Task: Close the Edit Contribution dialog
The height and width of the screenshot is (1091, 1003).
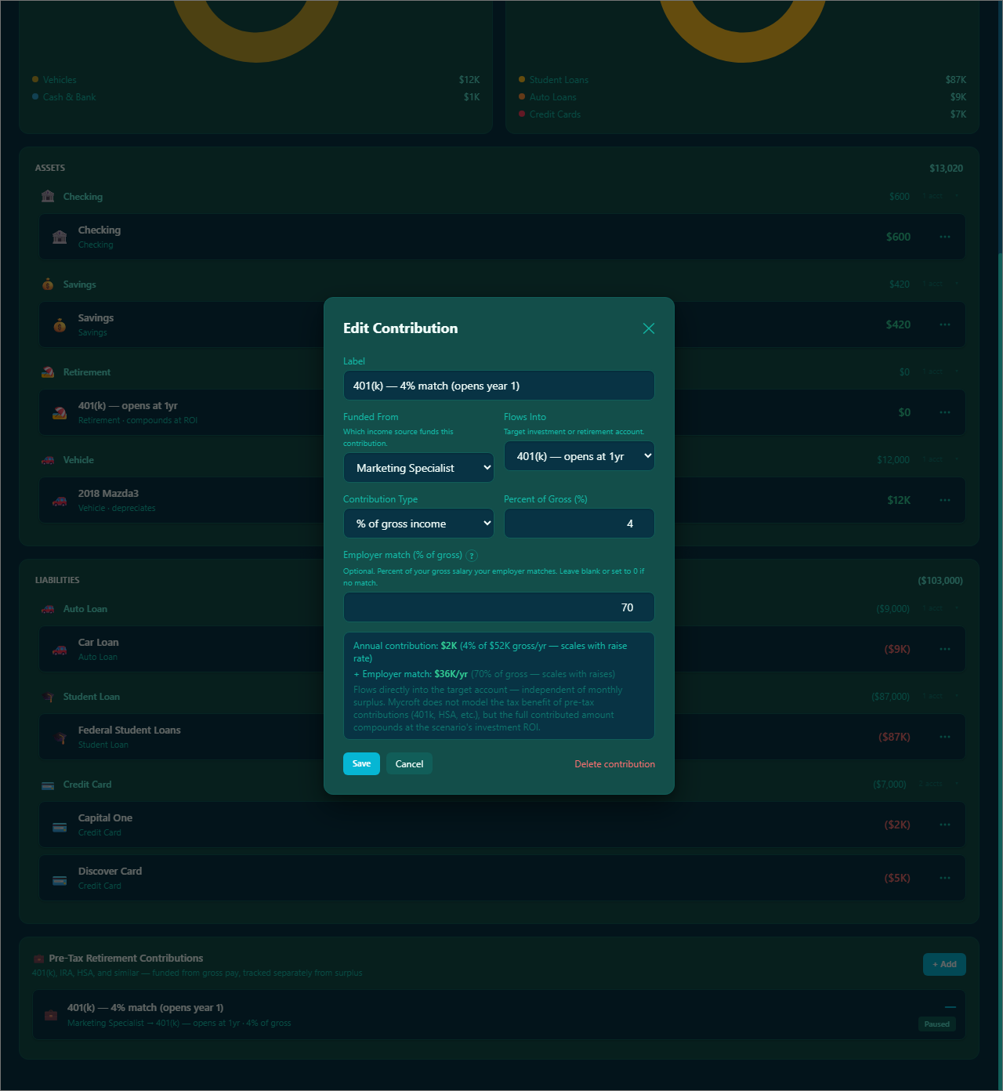Action: (x=649, y=328)
